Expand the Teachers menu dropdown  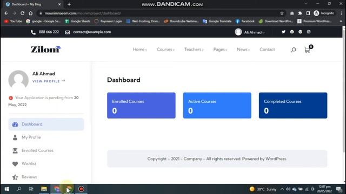tap(194, 50)
